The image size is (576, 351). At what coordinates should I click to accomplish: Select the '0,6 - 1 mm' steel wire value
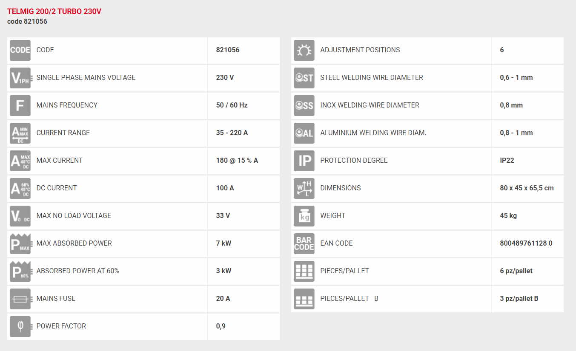tap(516, 77)
